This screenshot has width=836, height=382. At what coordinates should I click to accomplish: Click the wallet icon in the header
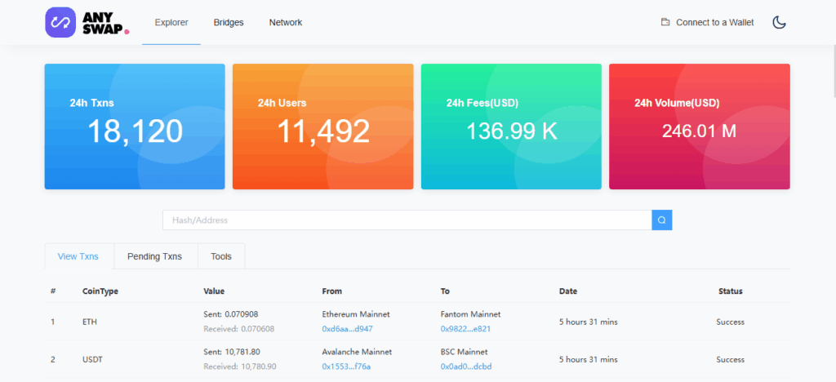(665, 22)
